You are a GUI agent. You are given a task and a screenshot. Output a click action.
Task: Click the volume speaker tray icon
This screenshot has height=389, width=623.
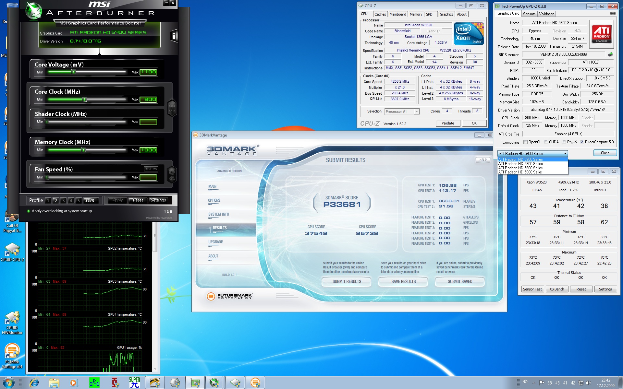(x=588, y=383)
